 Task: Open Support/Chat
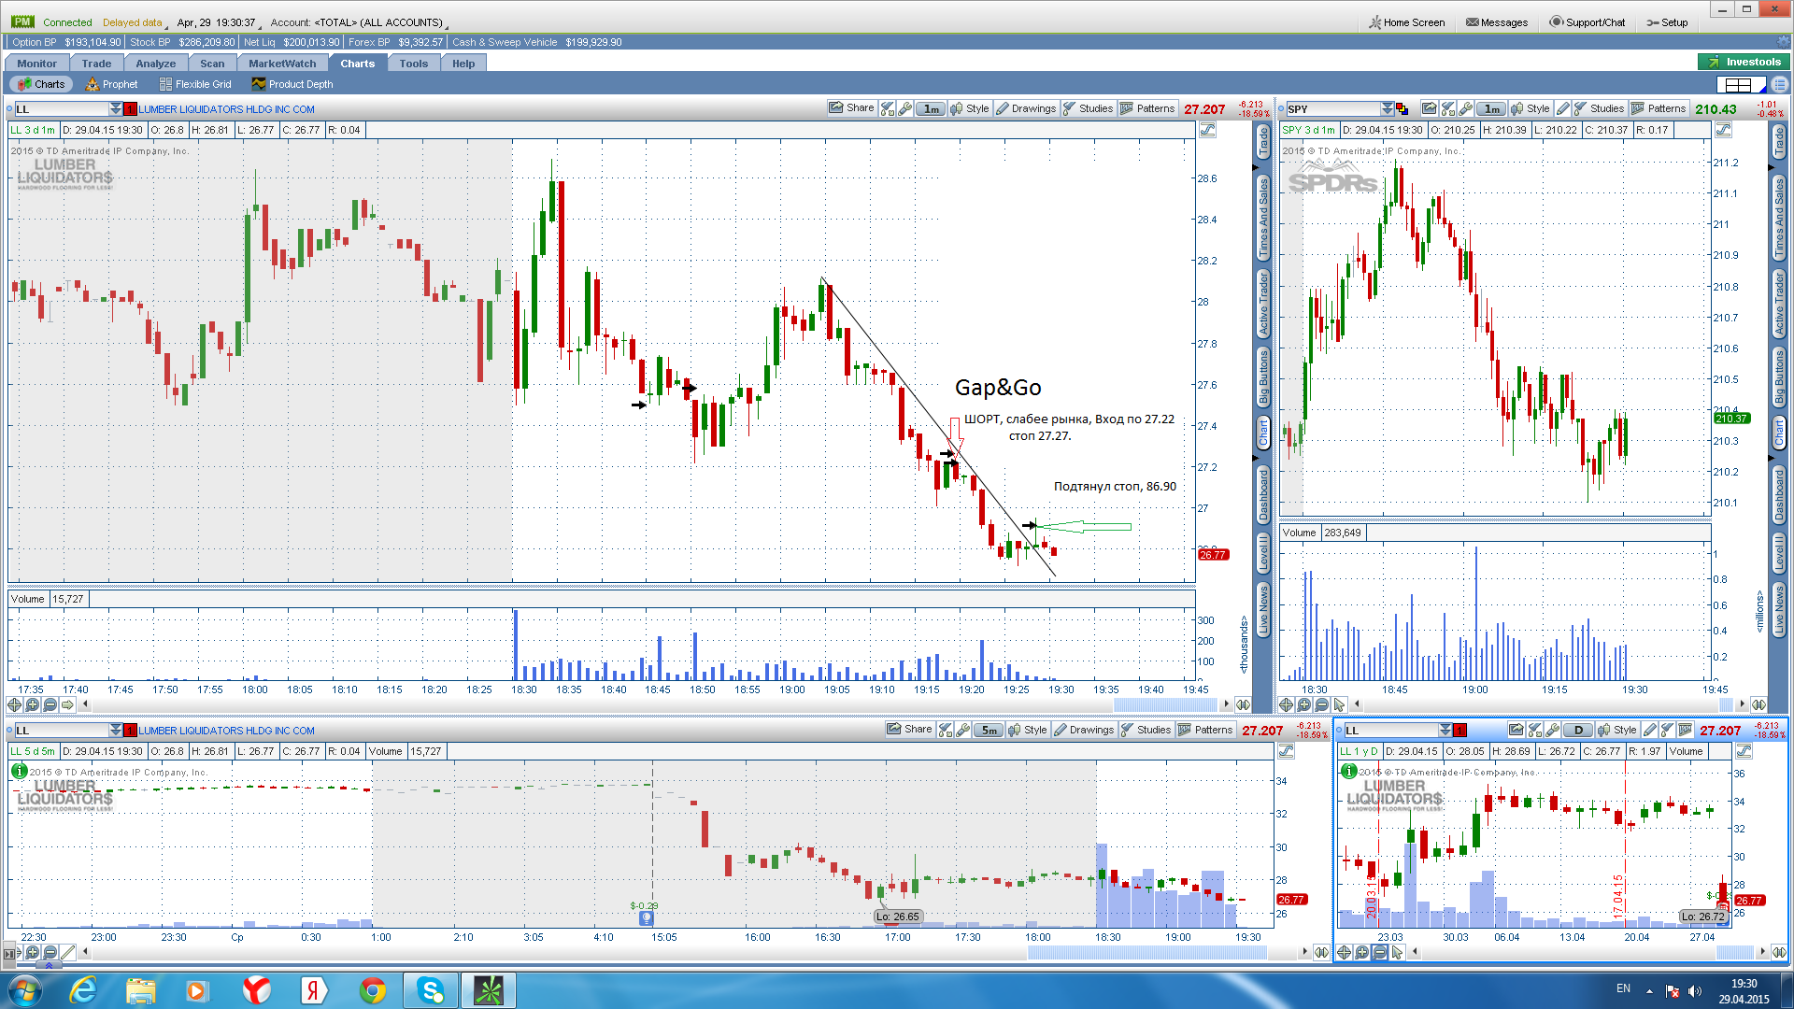1588,22
